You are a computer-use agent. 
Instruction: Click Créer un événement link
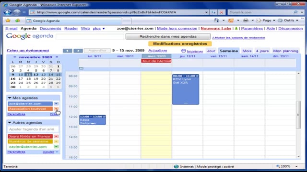28,51
